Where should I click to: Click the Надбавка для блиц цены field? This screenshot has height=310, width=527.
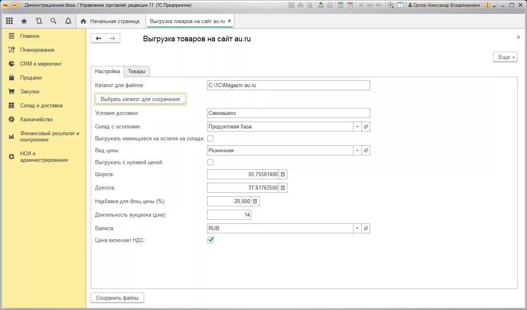[229, 201]
